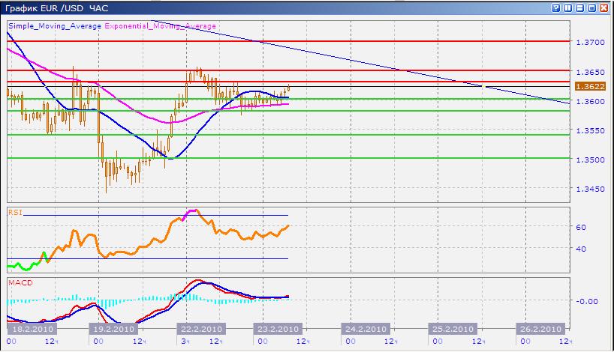The height and width of the screenshot is (352, 614).
Task: Maximize the EUR/USD chart window
Action: (591, 7)
